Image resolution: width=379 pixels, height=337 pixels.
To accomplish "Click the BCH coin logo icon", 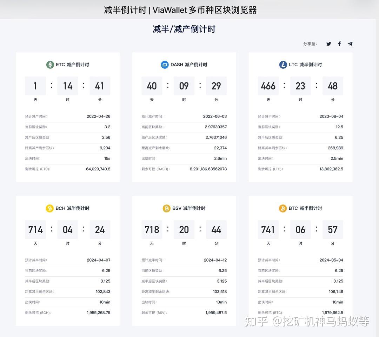I will point(51,208).
